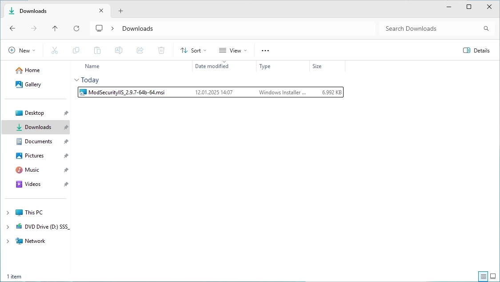Switch to large thumbnails view layout
Screen dimensions: 500x282
point(492,277)
